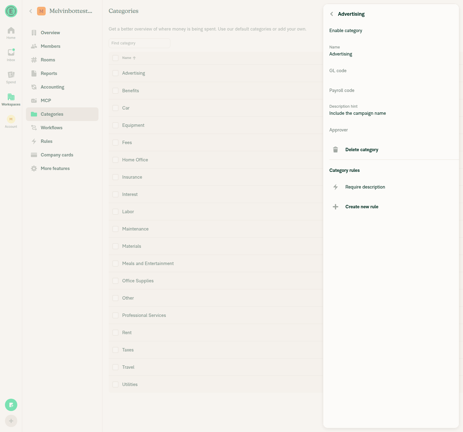The width and height of the screenshot is (463, 432).
Task: Open the Utilities category row
Action: point(216,384)
